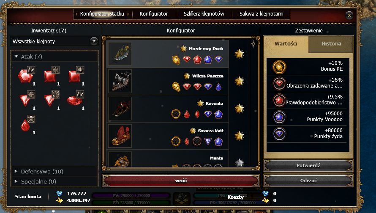Click the empty dark gem slot on Smocza łódź
376x213 pixels.
click(197, 141)
